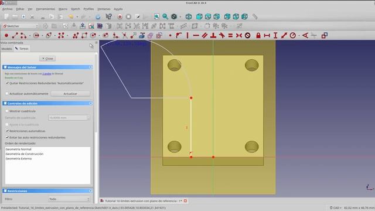Enable Actualizar automáticamente checkbox
Screen dimensions: 375x211
(x=7, y=94)
